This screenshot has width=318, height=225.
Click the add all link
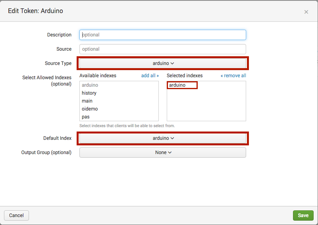tap(150, 76)
